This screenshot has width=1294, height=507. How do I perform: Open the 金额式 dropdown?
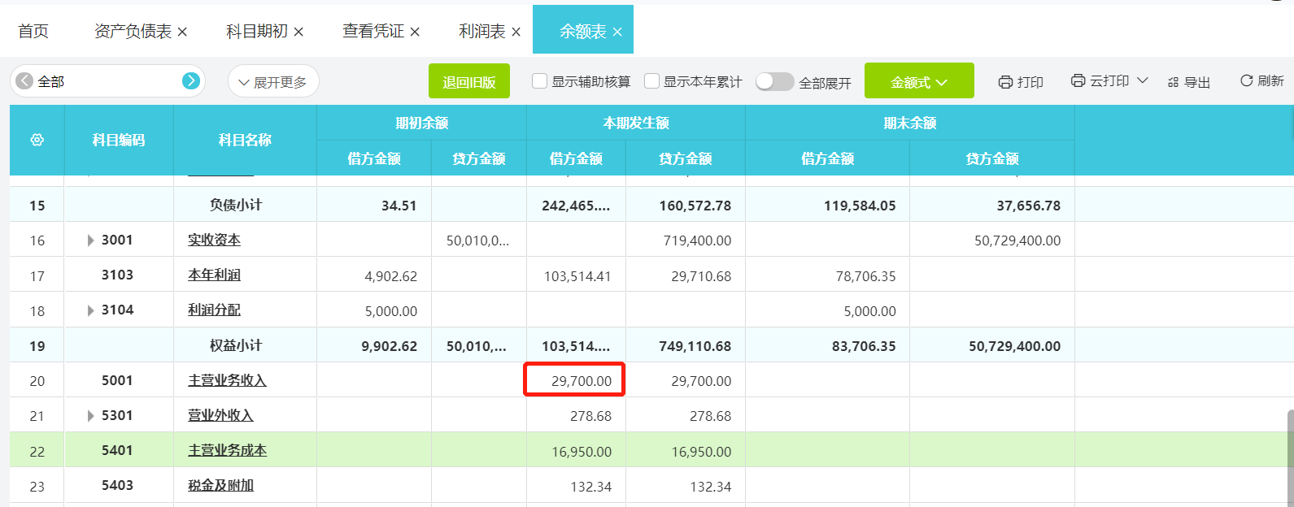point(918,81)
